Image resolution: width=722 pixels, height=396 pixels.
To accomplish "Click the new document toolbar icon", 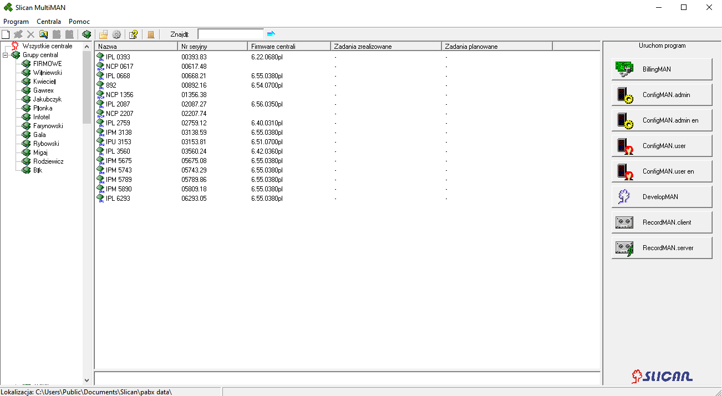I will 6,34.
